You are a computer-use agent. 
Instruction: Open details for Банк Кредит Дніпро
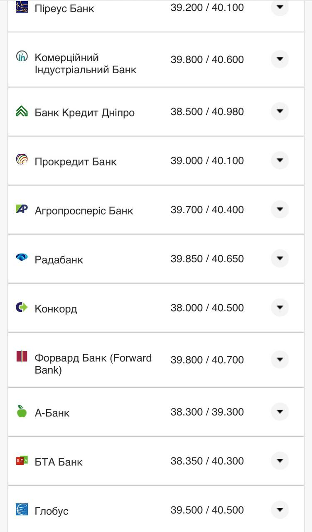(x=280, y=111)
